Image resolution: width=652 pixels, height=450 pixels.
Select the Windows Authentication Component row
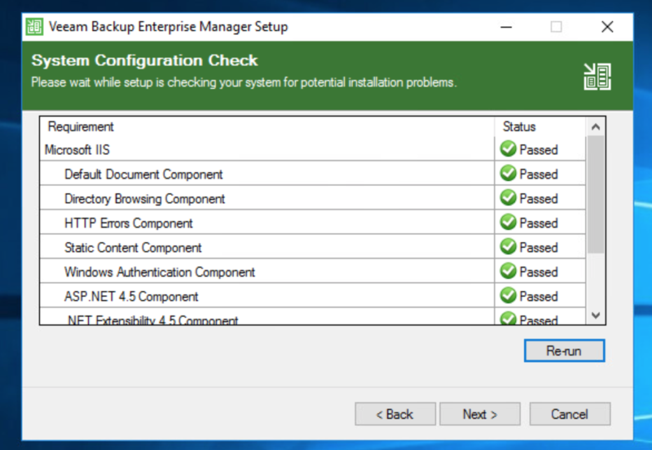tap(313, 271)
